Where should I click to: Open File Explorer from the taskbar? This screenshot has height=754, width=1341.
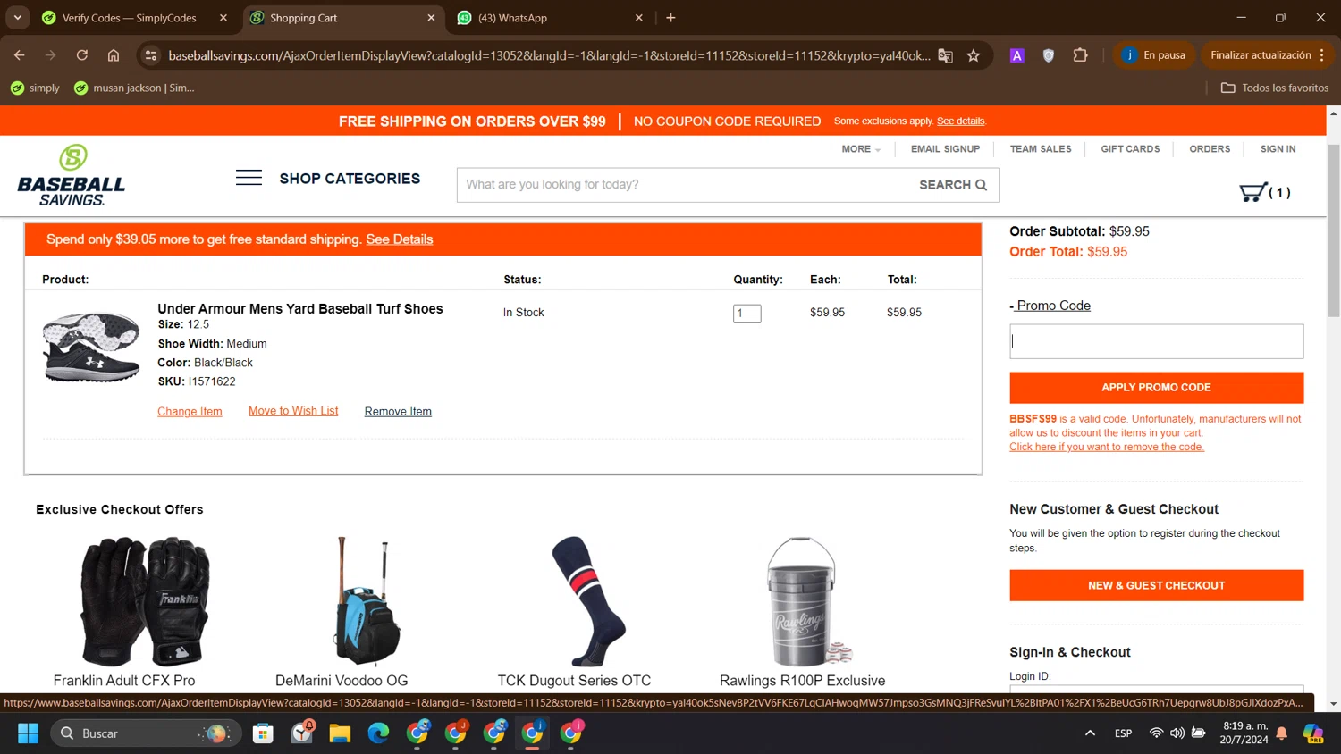340,733
